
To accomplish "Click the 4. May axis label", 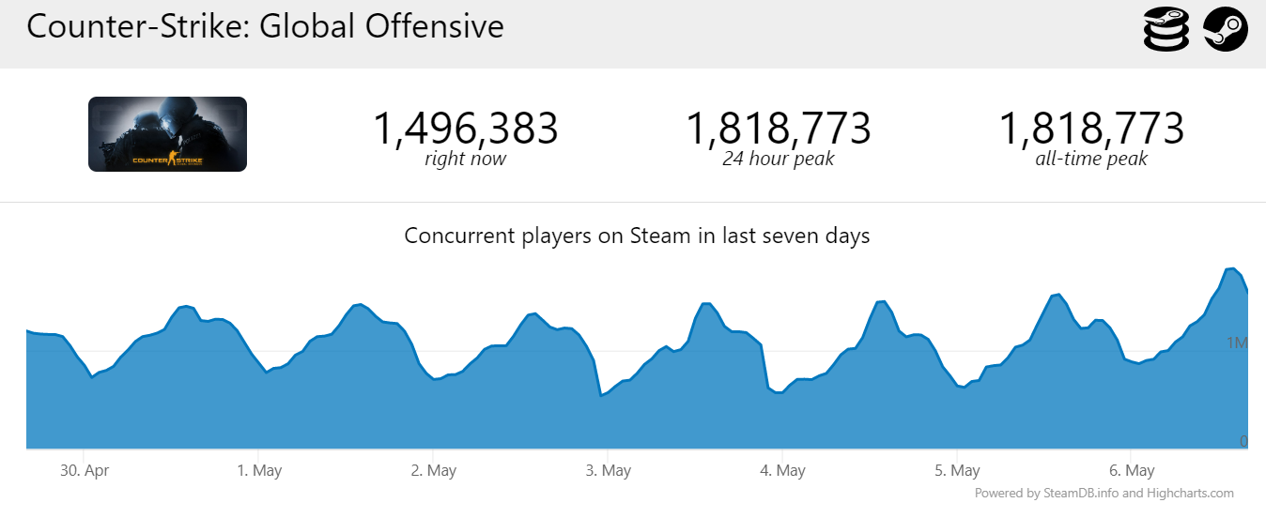I will coord(783,470).
